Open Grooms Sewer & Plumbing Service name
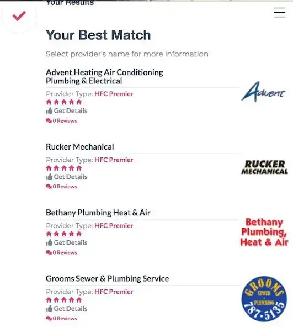The height and width of the screenshot is (327, 293). [x=107, y=278]
